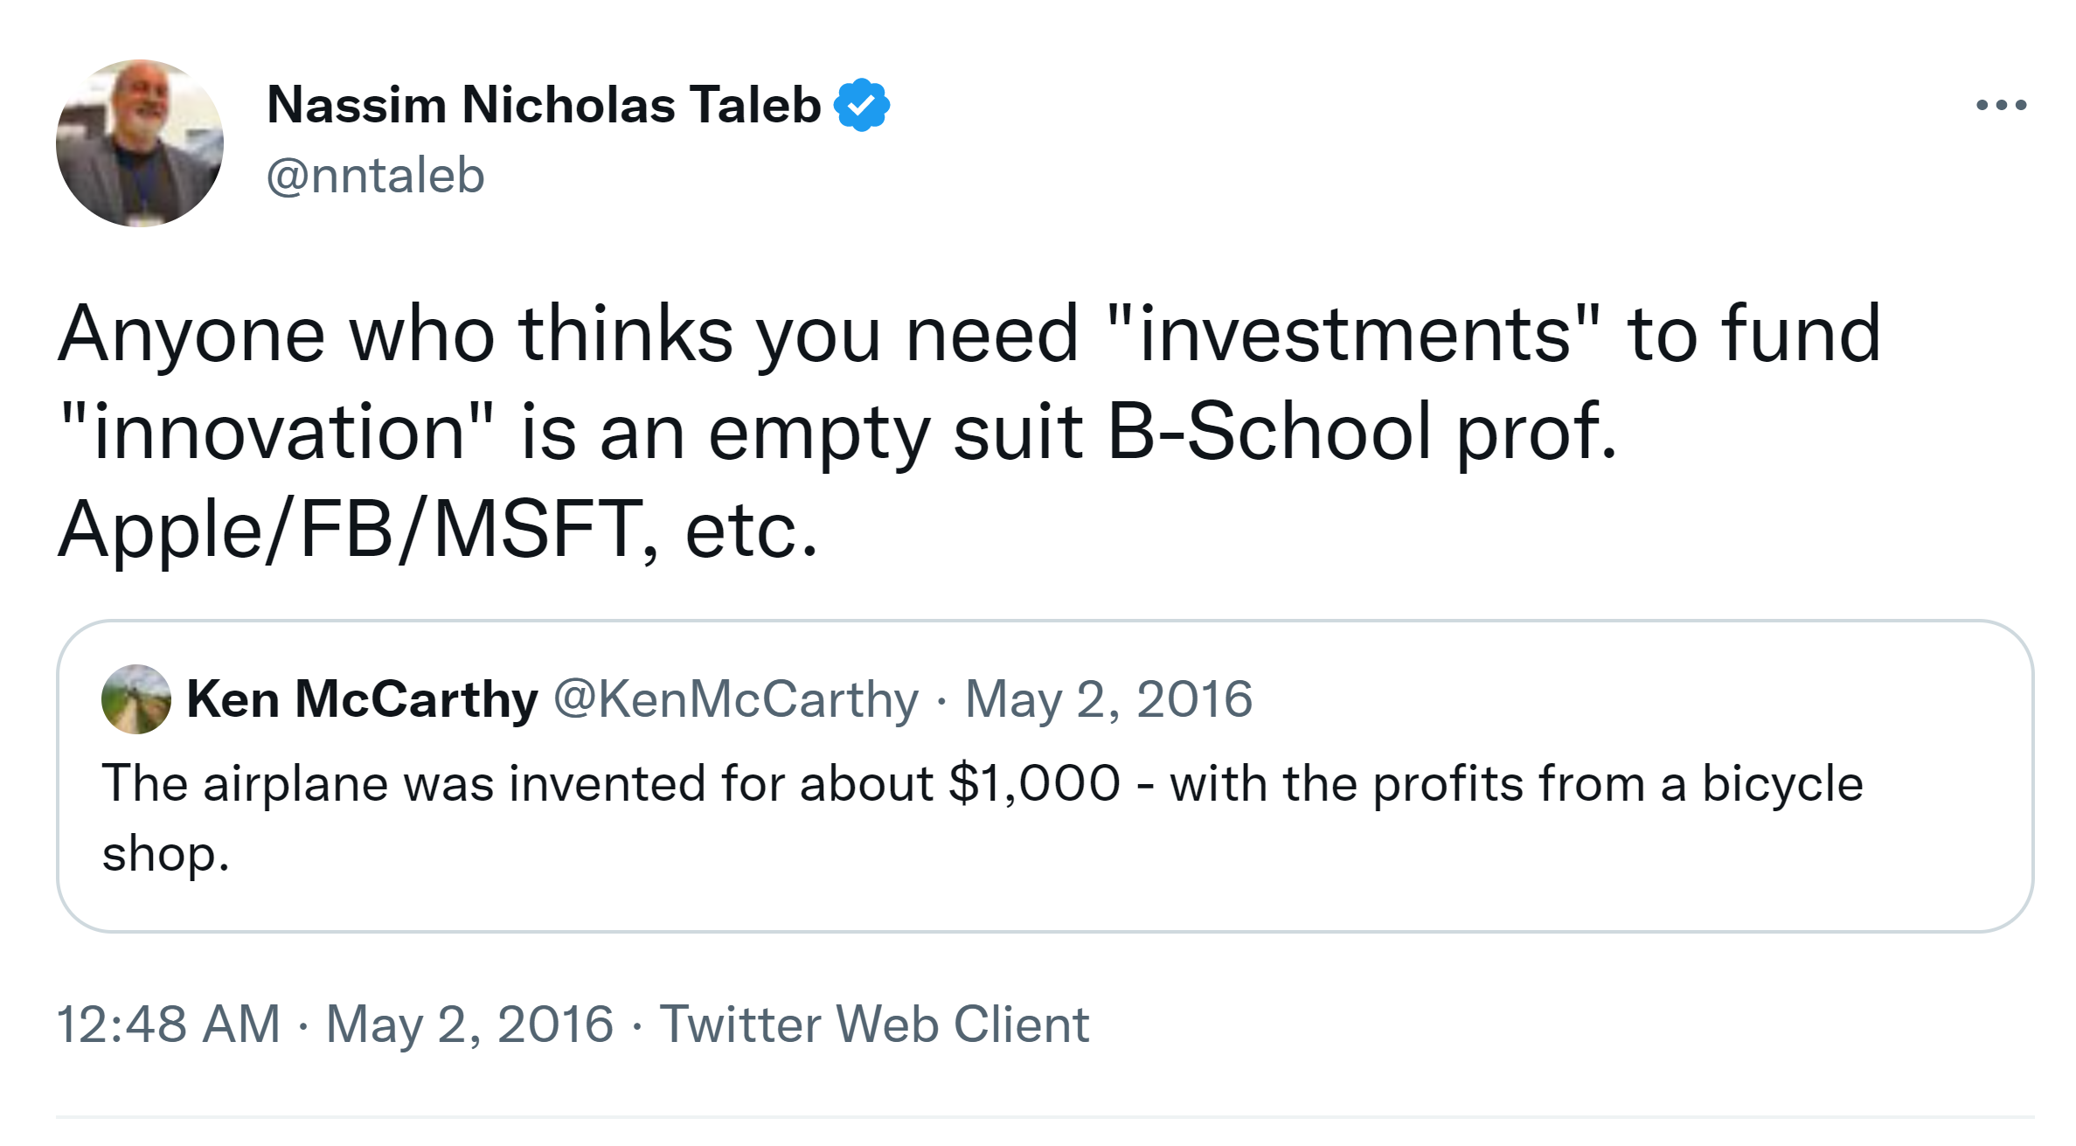This screenshot has height=1146, width=2076.
Task: Click "$1,000" in the quoted tweet
Action: click(x=1034, y=783)
